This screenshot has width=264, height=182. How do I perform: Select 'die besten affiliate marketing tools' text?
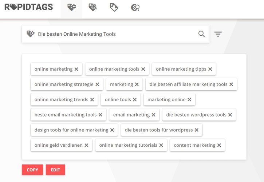pos(189,84)
